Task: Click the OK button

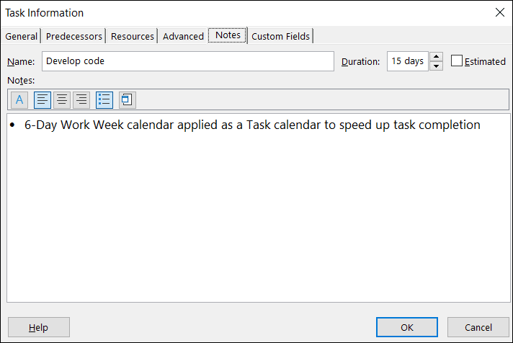Action: pos(406,327)
